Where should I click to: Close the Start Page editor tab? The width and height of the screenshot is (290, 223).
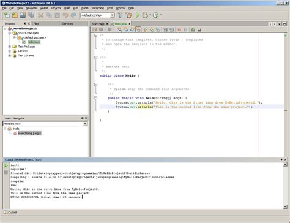tap(107, 24)
